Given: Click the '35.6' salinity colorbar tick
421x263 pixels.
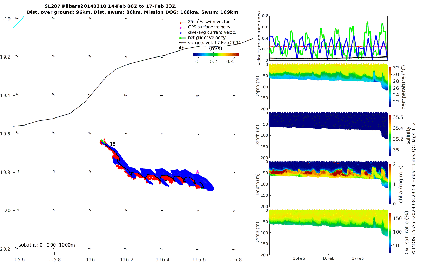Looking at the screenshot, I should coord(397,117).
